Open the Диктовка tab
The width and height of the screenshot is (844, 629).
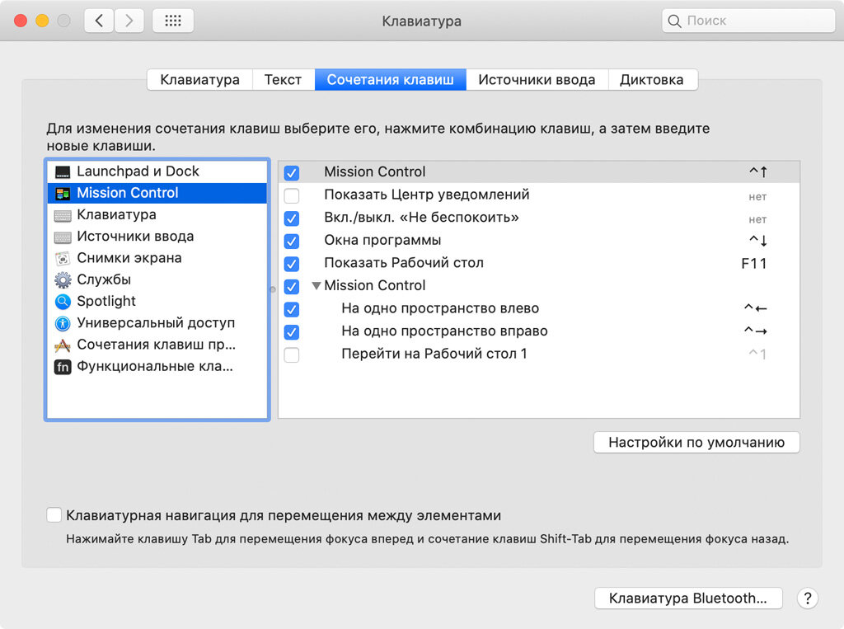[x=653, y=80]
